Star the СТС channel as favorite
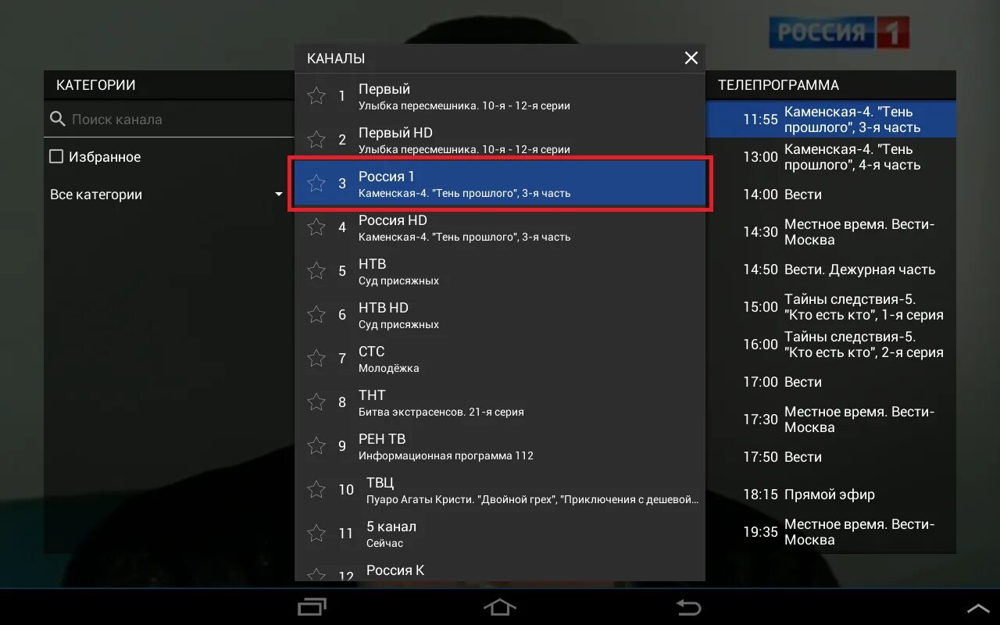Image resolution: width=1000 pixels, height=625 pixels. point(316,359)
